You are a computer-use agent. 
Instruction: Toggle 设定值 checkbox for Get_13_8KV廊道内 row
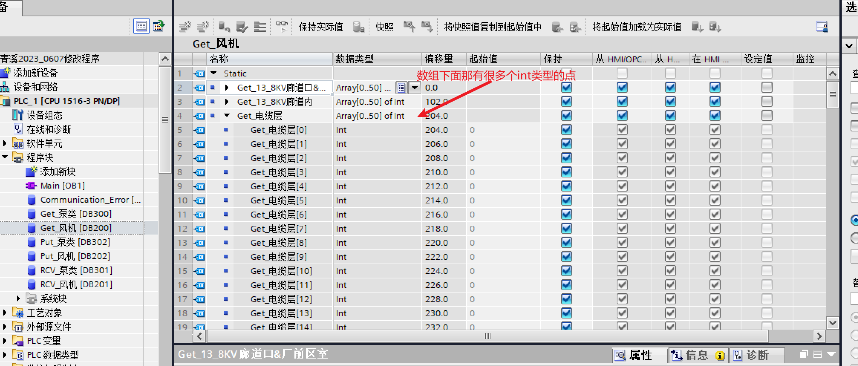pyautogui.click(x=767, y=102)
